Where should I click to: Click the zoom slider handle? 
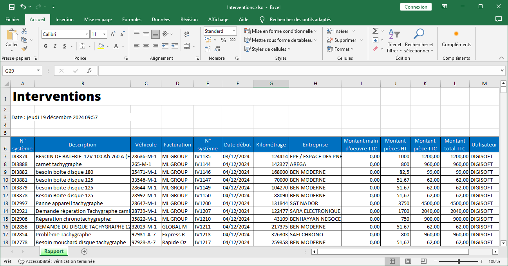459,261
